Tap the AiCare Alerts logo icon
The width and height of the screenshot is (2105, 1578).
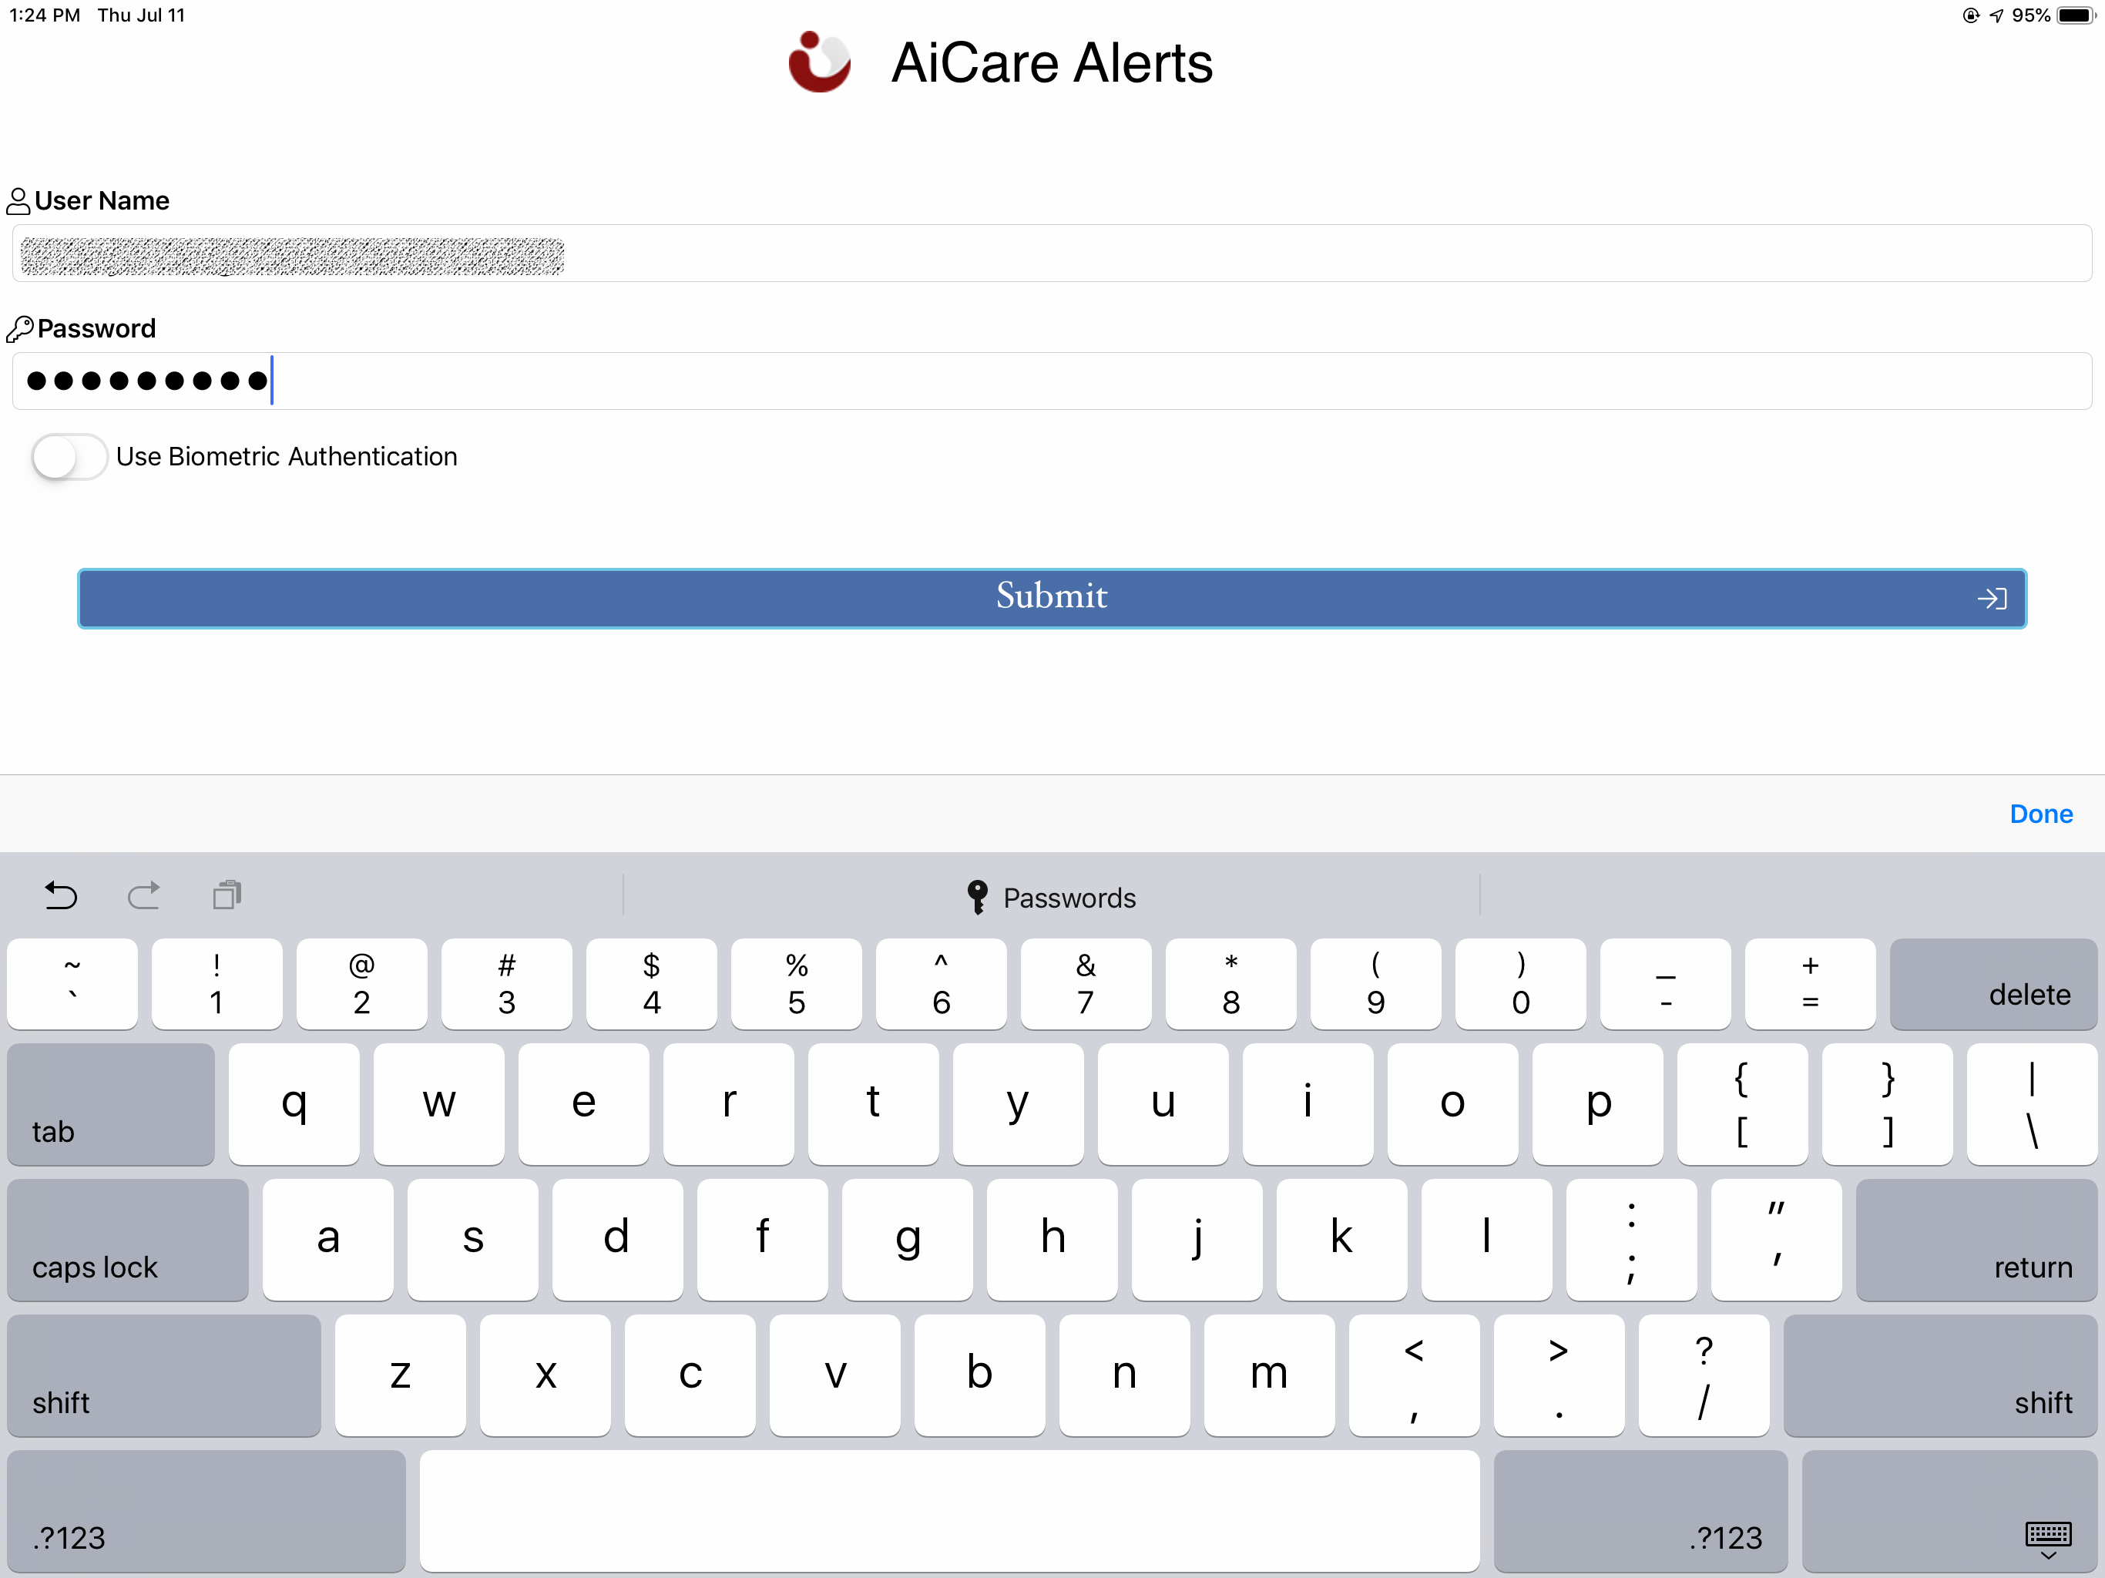(x=819, y=62)
